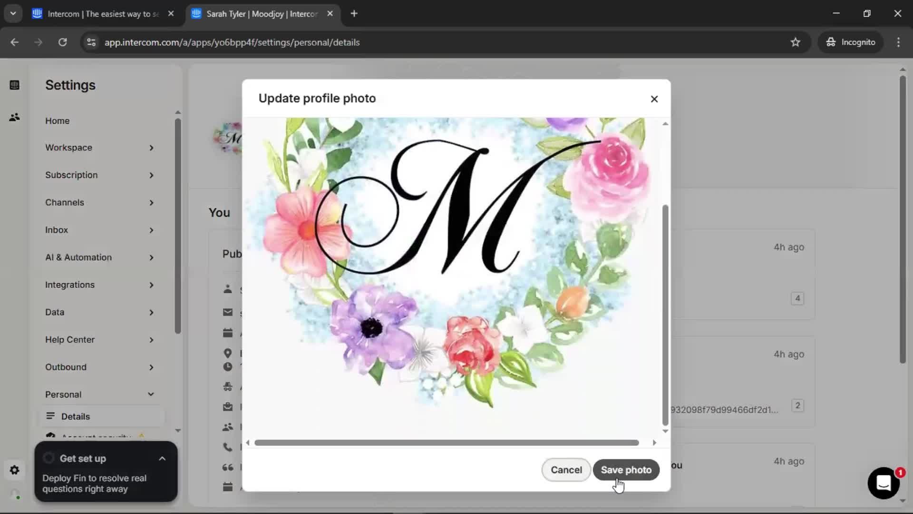This screenshot has width=913, height=514.
Task: Expand the Inbox settings section
Action: coord(100,230)
